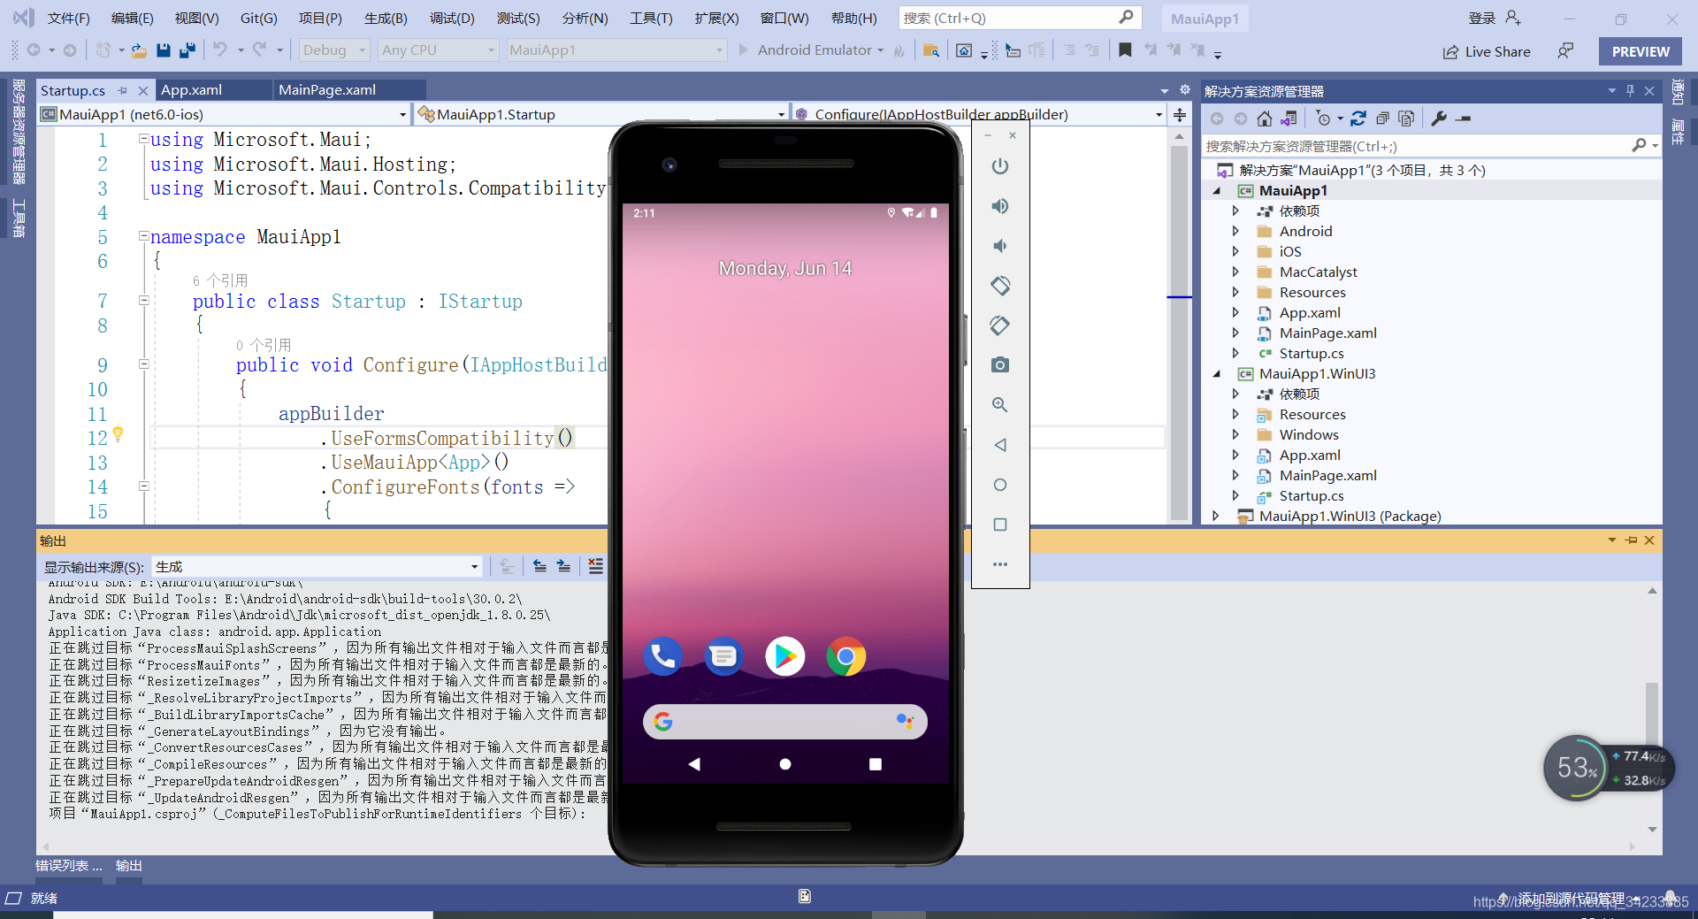Open the Debug configuration dropdown
Screen dimensions: 1698x919
pos(333,50)
